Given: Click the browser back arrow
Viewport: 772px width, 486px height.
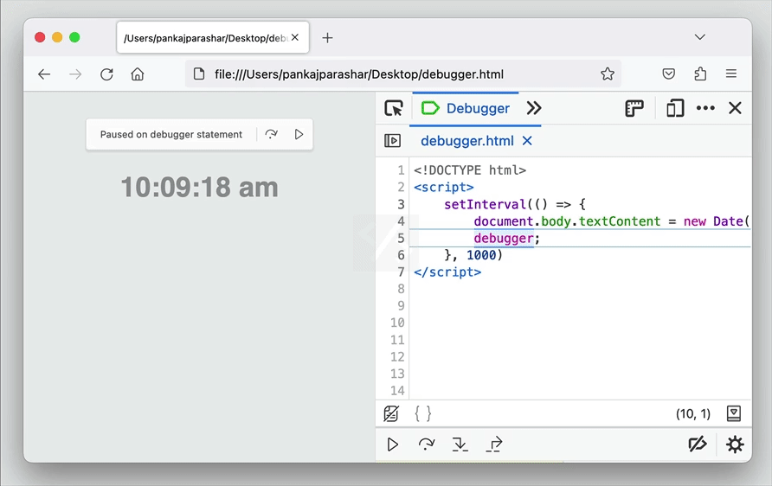Looking at the screenshot, I should coord(44,74).
